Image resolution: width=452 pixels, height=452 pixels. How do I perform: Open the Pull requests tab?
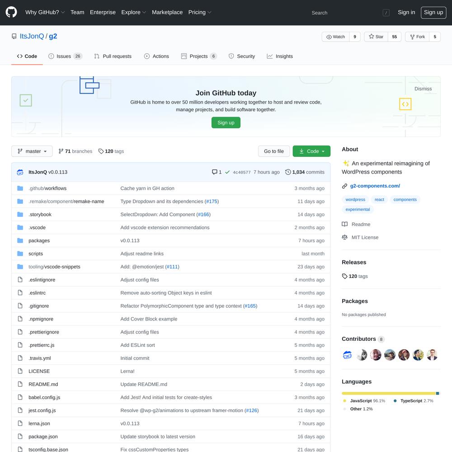113,56
